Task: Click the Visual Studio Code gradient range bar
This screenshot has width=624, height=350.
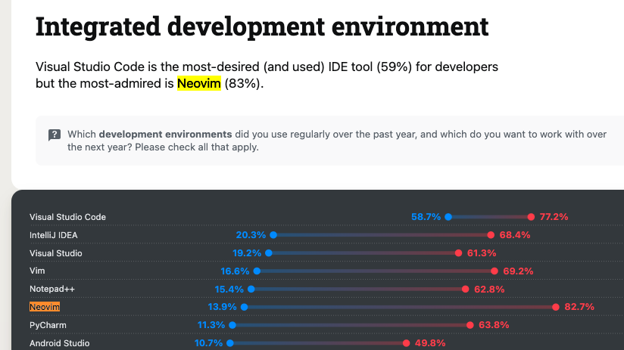Action: 489,217
